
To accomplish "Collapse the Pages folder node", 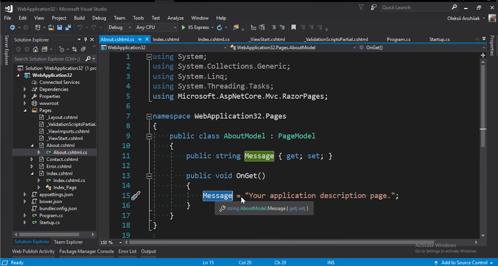I will coord(25,111).
